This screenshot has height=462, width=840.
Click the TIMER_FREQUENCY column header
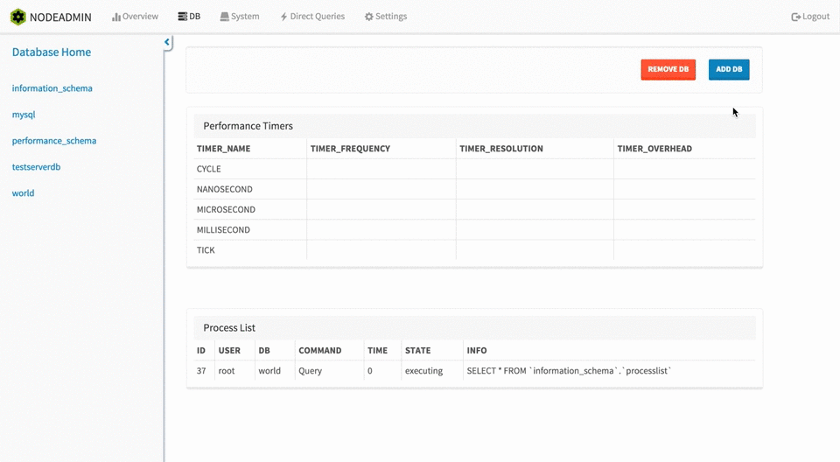pos(350,149)
